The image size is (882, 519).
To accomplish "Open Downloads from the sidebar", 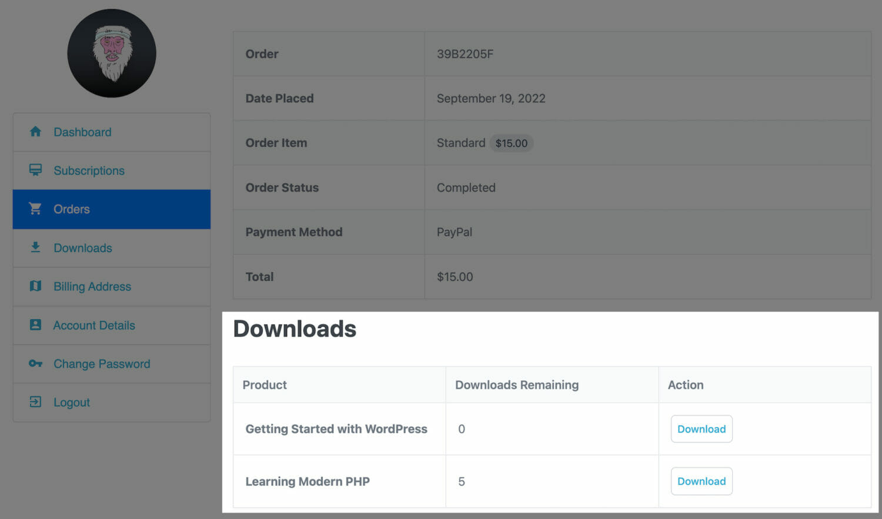I will pyautogui.click(x=112, y=248).
